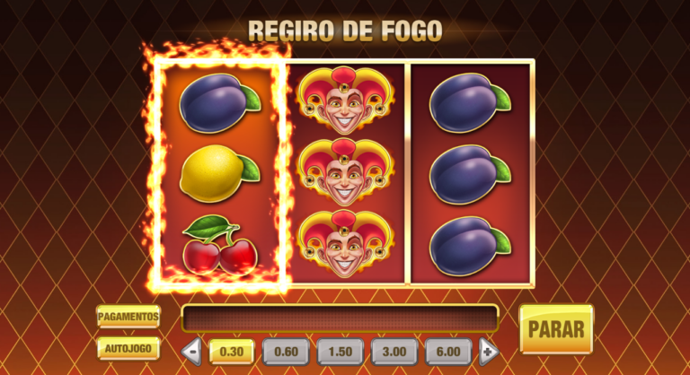The width and height of the screenshot is (690, 375).
Task: Increase bet with the plus arrow
Action: [488, 352]
